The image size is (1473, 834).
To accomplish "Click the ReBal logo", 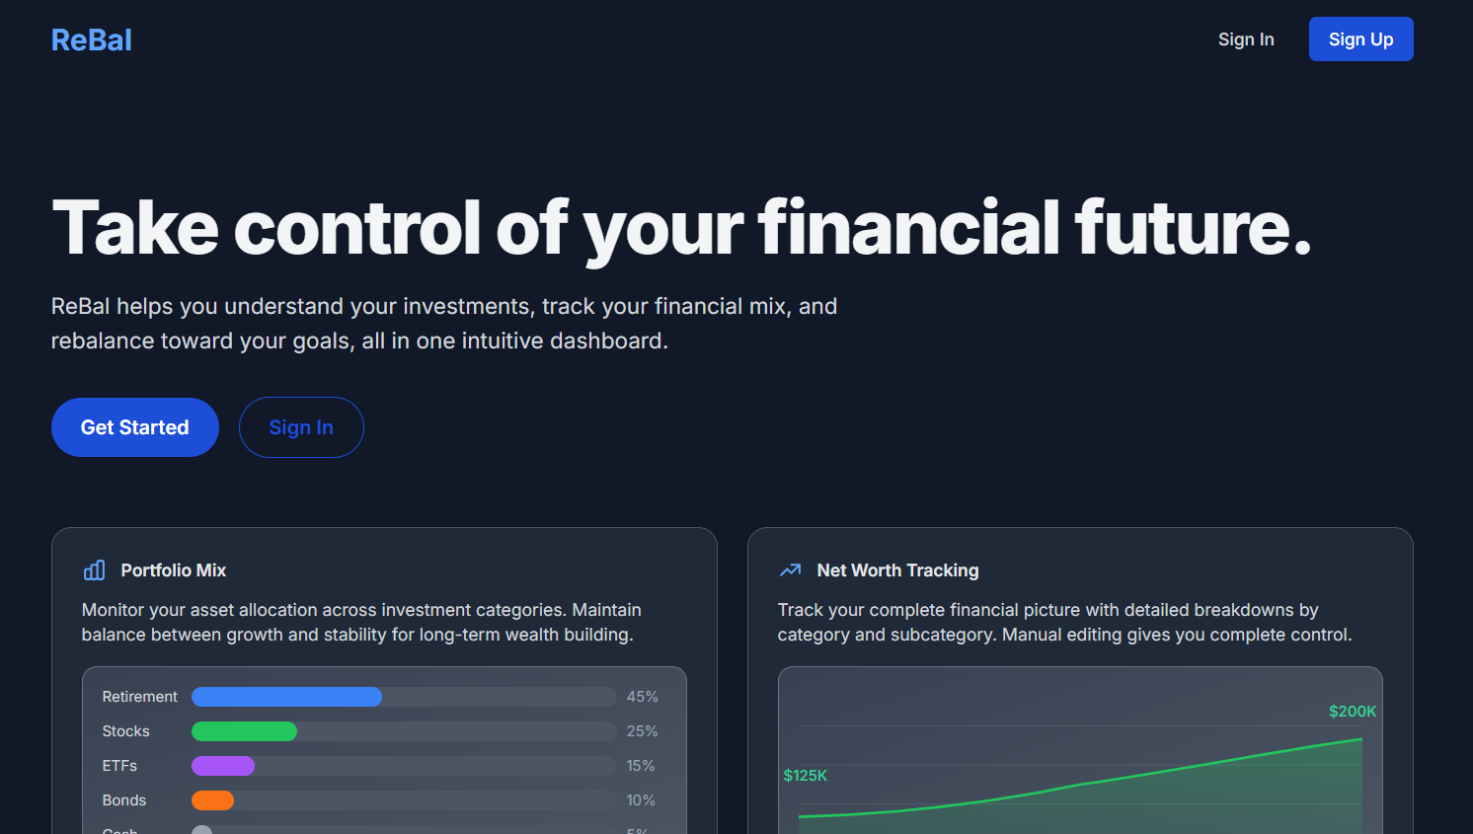I will 92,40.
